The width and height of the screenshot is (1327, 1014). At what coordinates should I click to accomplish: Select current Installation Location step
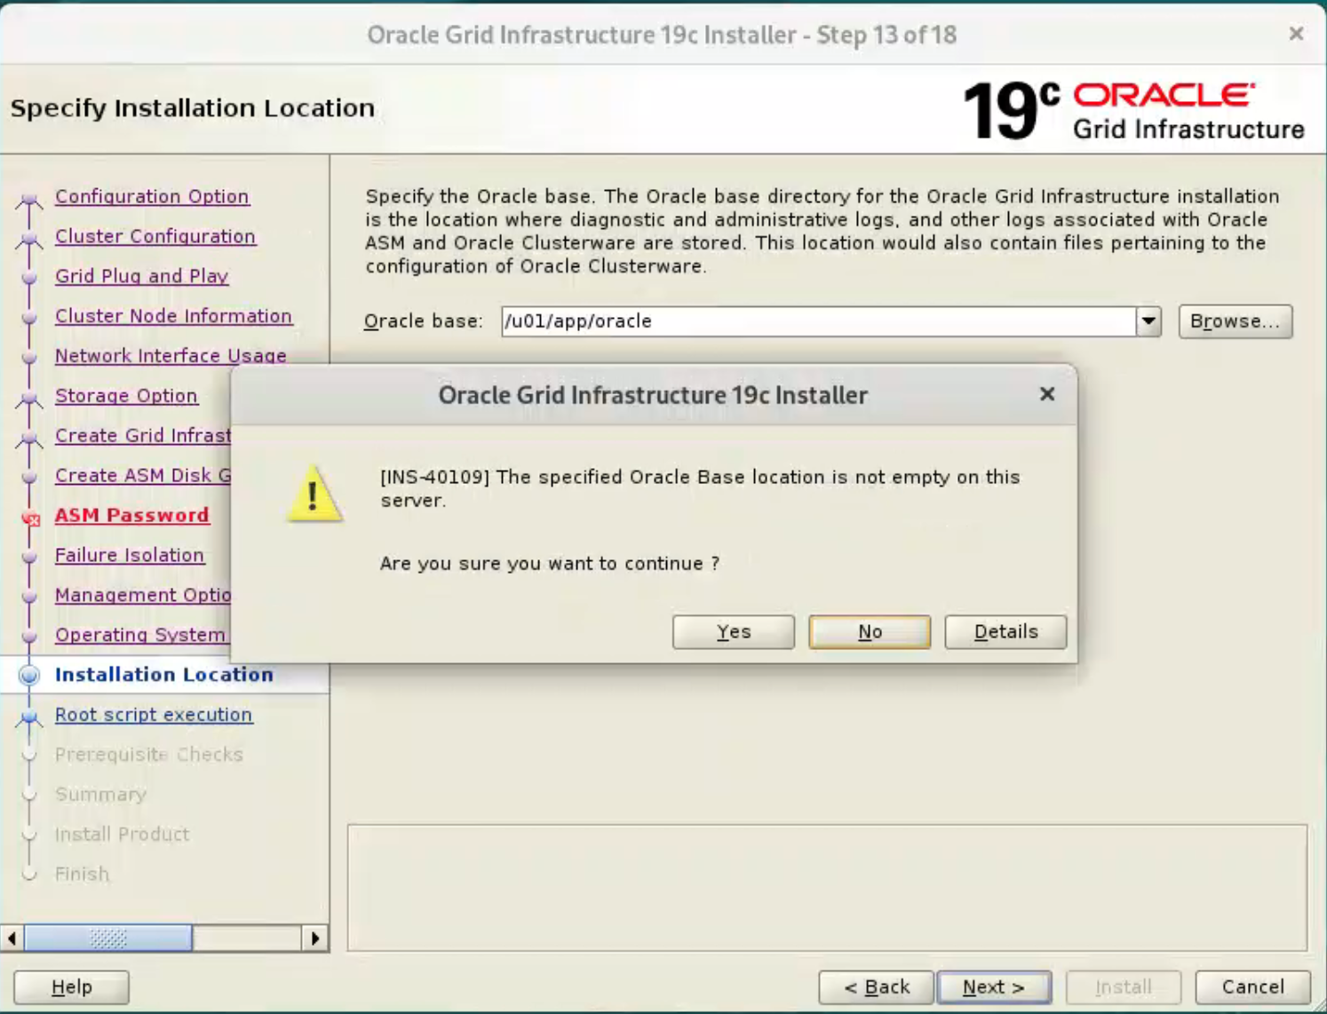[164, 675]
